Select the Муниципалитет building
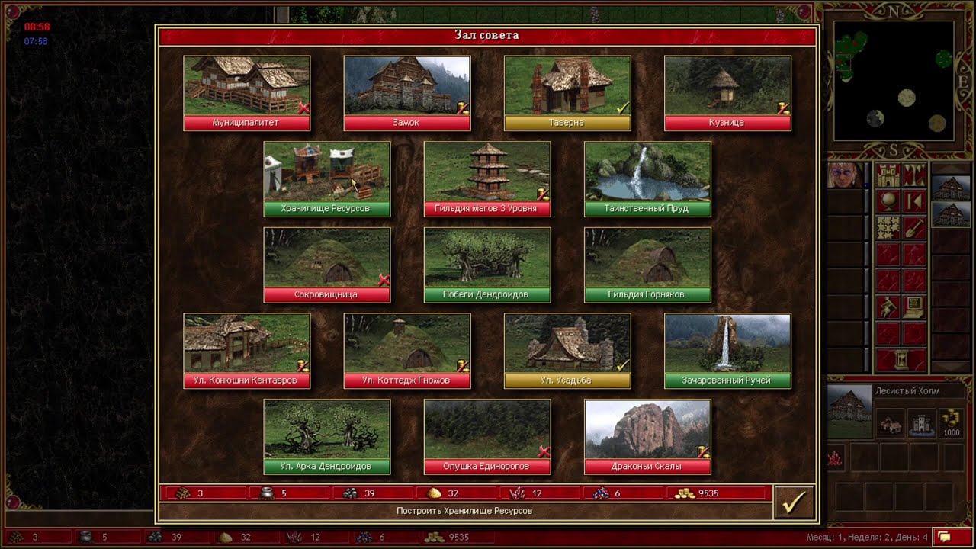The width and height of the screenshot is (976, 549). click(246, 93)
